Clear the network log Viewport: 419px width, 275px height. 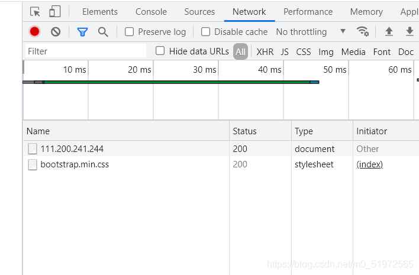click(x=56, y=32)
